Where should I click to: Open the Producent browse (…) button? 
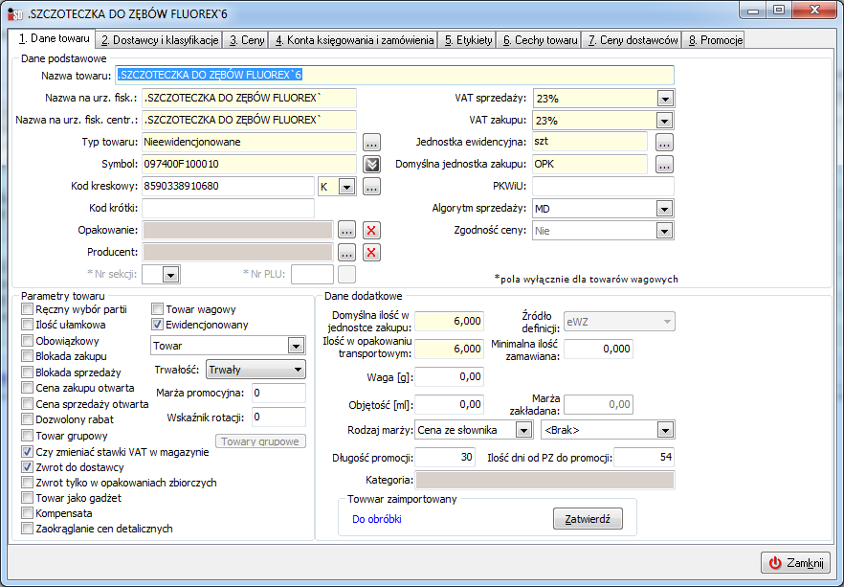pyautogui.click(x=346, y=253)
